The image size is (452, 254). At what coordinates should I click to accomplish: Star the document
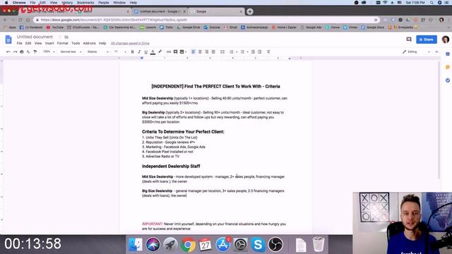point(59,37)
